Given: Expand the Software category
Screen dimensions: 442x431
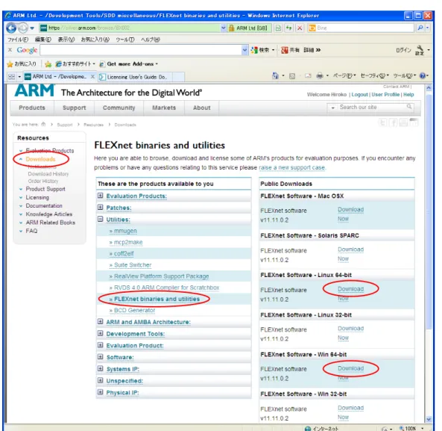Looking at the screenshot, I should click(x=100, y=357).
